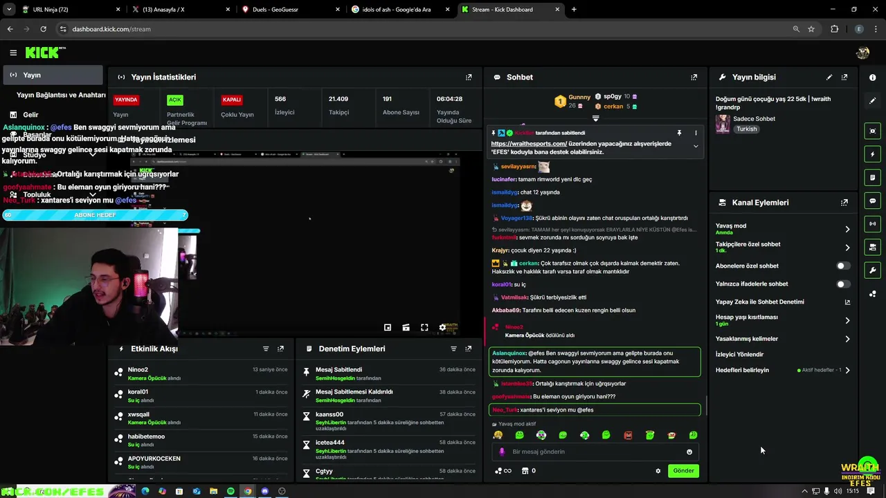Open the hamburger menu next to Kick logo
Viewport: 886px width, 498px height.
(13, 53)
